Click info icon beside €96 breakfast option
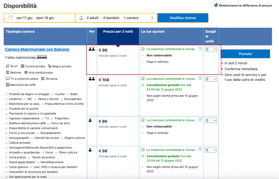279x179 pixels. click(x=200, y=49)
